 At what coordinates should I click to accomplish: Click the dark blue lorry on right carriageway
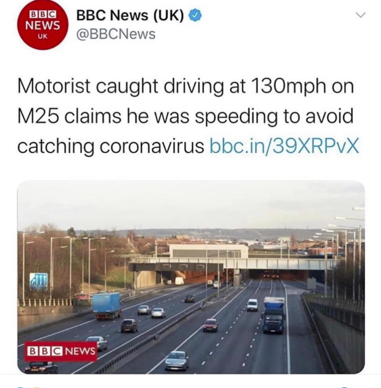click(274, 315)
